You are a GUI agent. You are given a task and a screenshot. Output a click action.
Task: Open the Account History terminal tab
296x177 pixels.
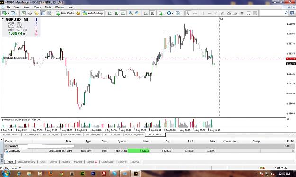coord(26,162)
